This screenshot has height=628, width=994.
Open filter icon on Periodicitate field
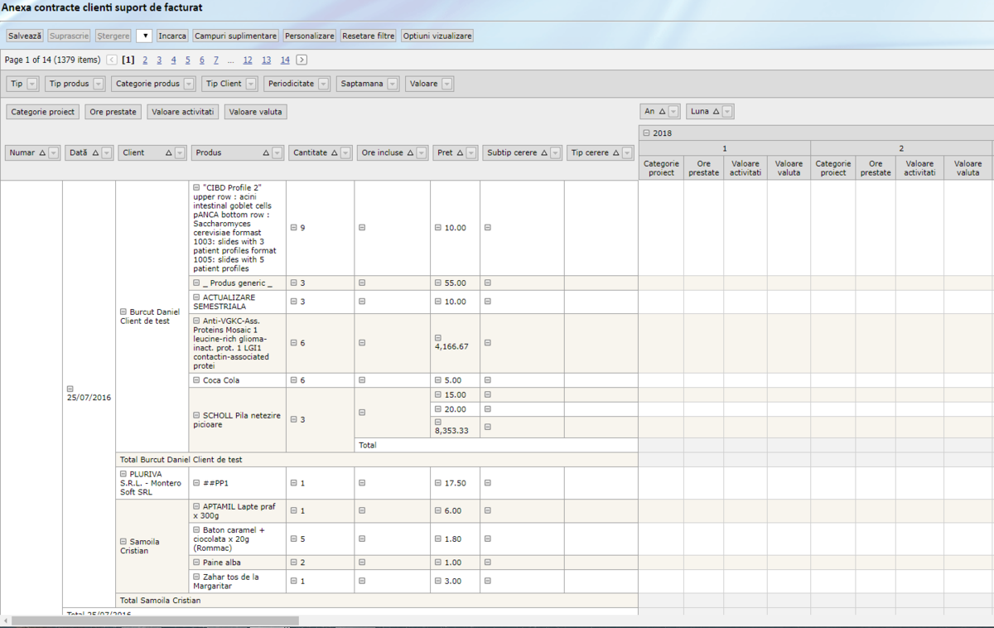click(x=324, y=84)
